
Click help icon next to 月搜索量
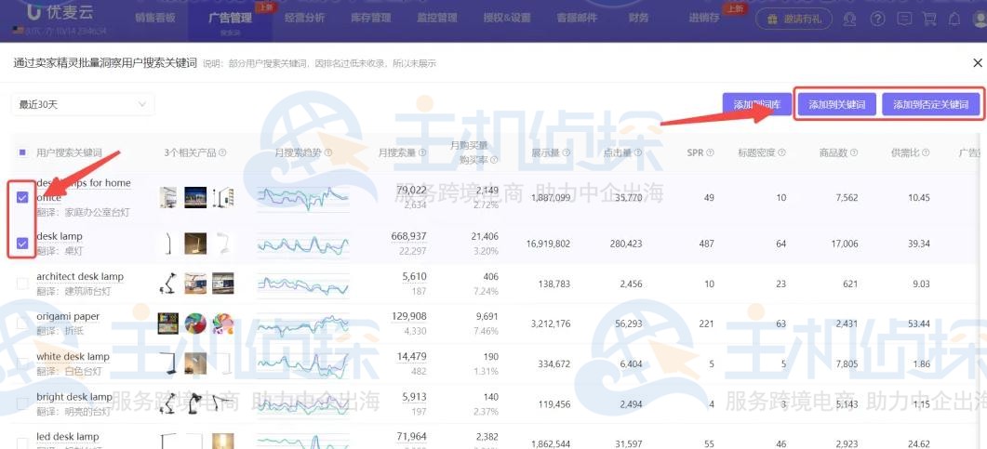422,152
